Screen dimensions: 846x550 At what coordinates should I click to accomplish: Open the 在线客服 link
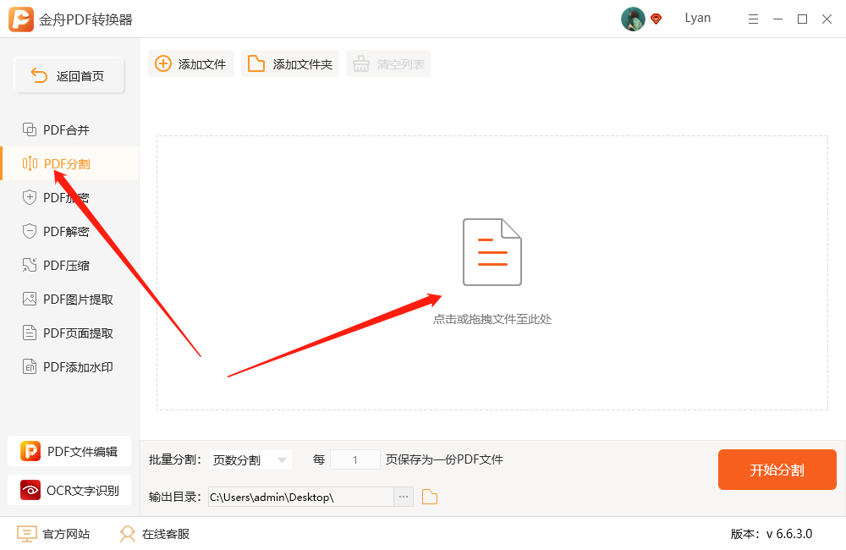point(154,534)
